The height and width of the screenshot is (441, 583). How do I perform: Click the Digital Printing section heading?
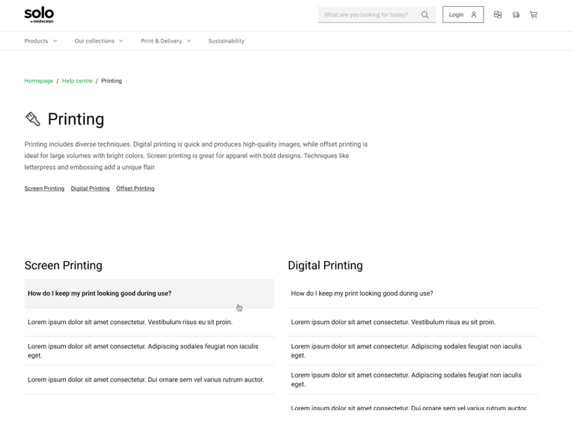[x=325, y=265]
